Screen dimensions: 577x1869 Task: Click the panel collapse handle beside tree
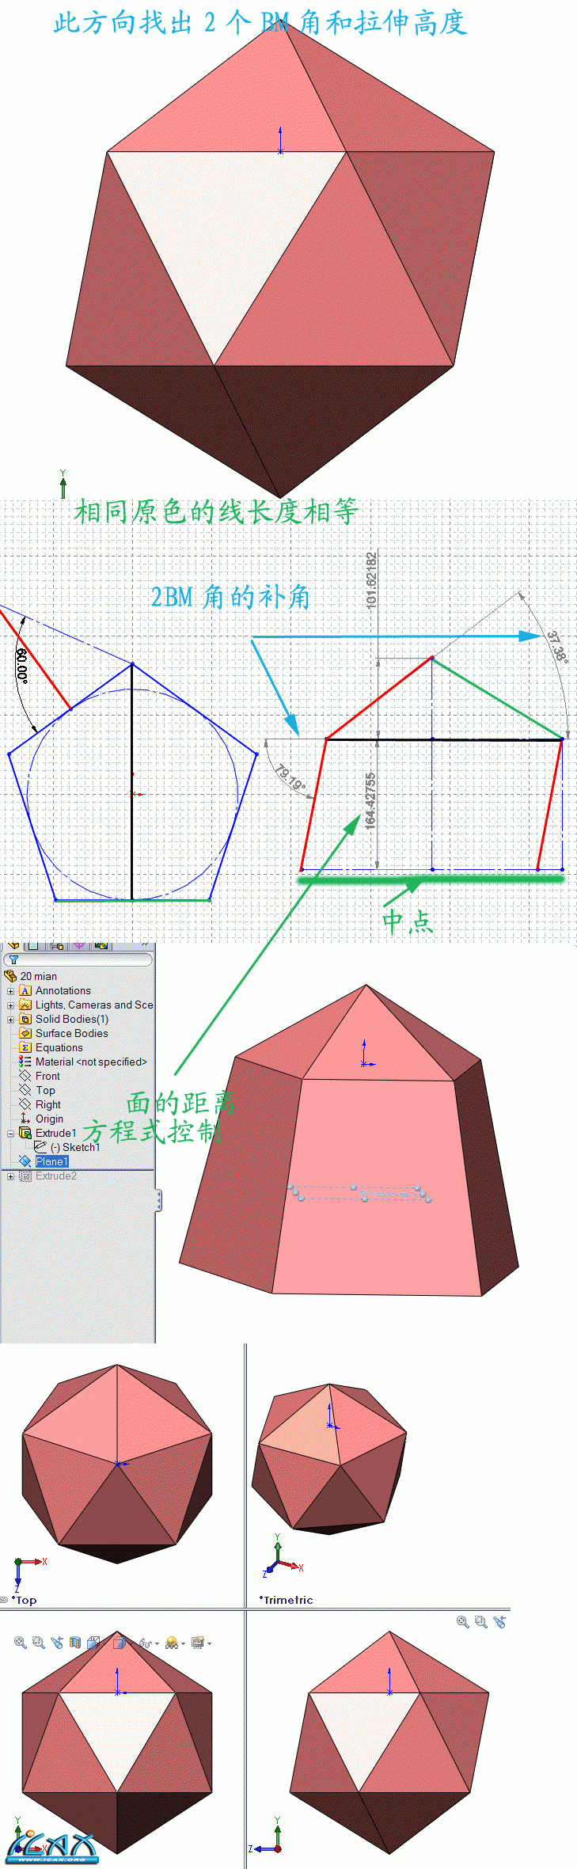(x=158, y=1201)
